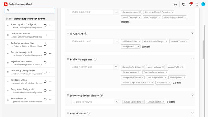Show info for Intelligent Service
The image size is (208, 117).
pos(45,81)
